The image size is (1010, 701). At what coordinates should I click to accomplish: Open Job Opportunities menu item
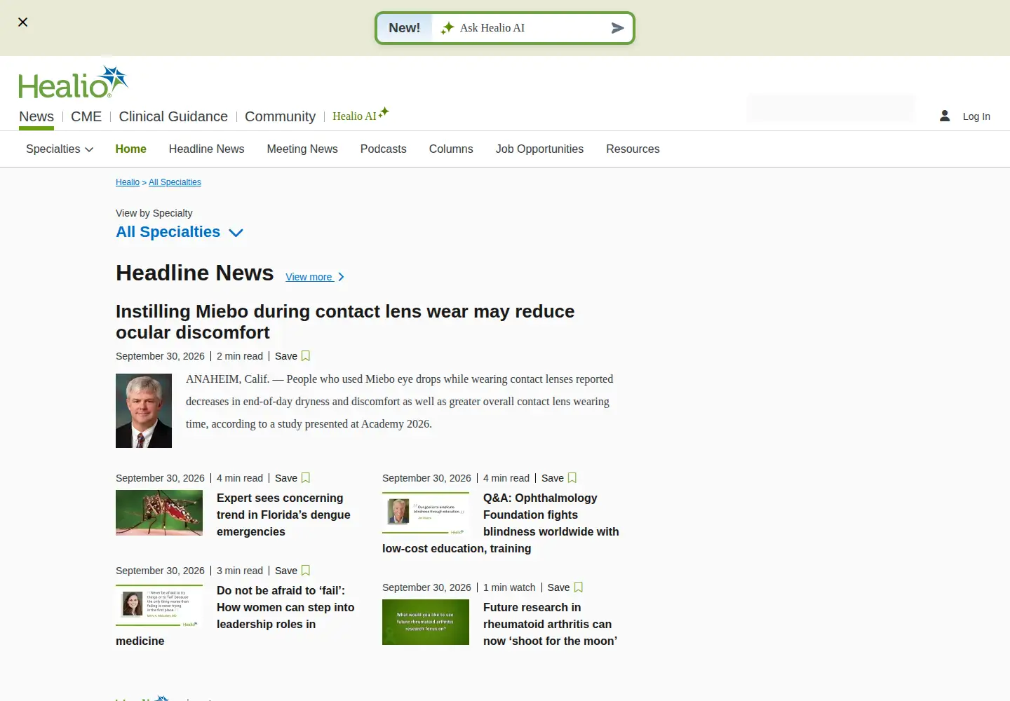[x=539, y=149]
